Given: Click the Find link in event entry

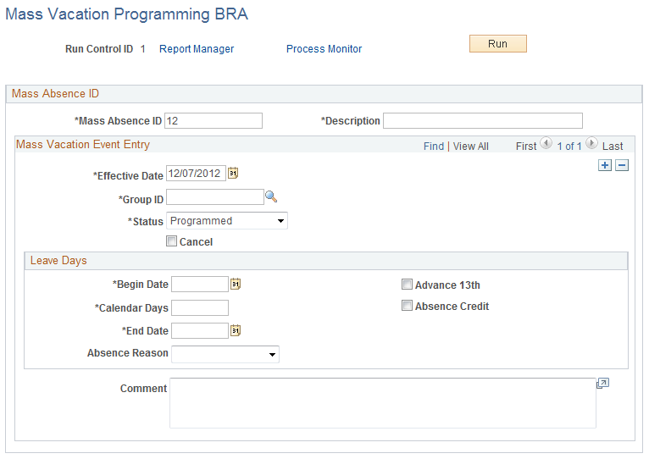Looking at the screenshot, I should point(433,147).
